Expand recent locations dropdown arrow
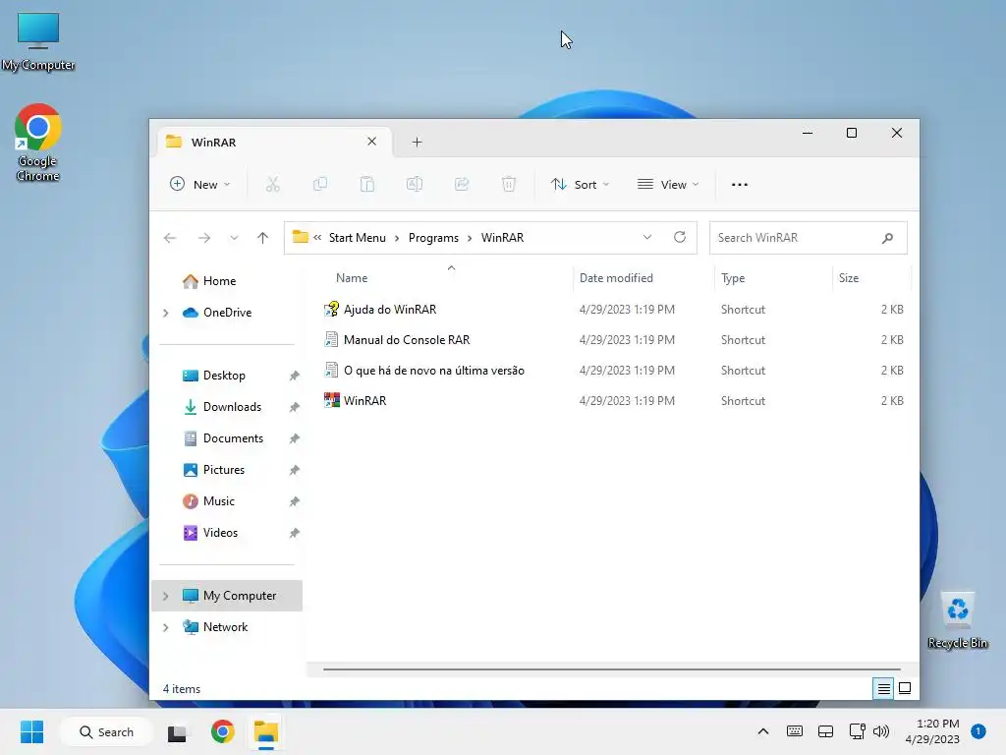 [234, 238]
